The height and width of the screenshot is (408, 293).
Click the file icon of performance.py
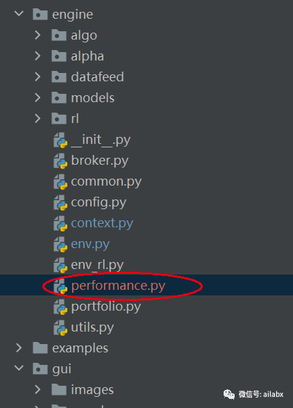coord(60,286)
